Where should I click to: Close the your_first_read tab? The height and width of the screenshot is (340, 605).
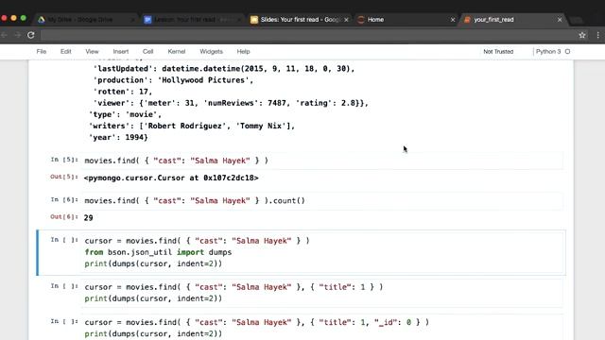[560, 19]
